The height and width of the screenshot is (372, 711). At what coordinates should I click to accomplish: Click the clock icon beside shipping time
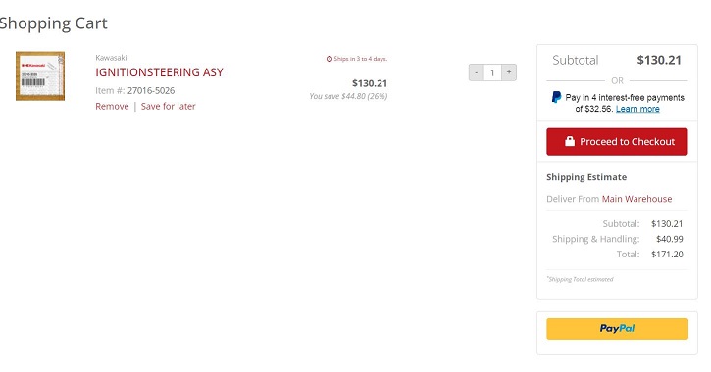click(330, 59)
